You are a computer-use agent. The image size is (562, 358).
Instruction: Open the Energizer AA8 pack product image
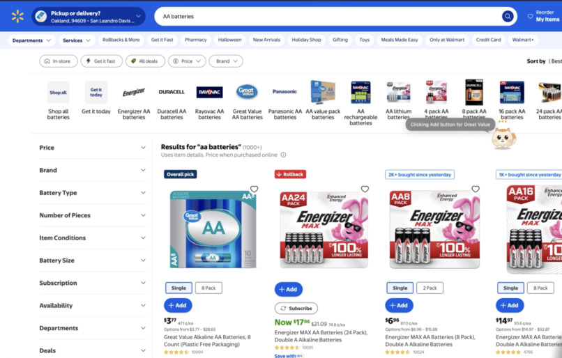coord(434,228)
